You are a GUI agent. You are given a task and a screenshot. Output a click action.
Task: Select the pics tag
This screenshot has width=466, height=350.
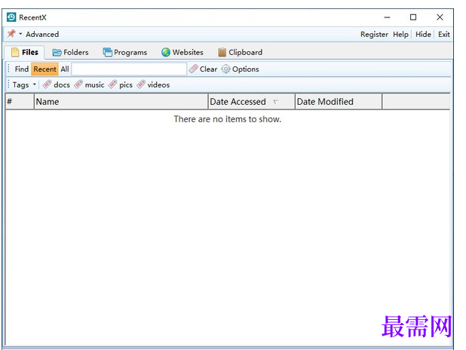[121, 84]
